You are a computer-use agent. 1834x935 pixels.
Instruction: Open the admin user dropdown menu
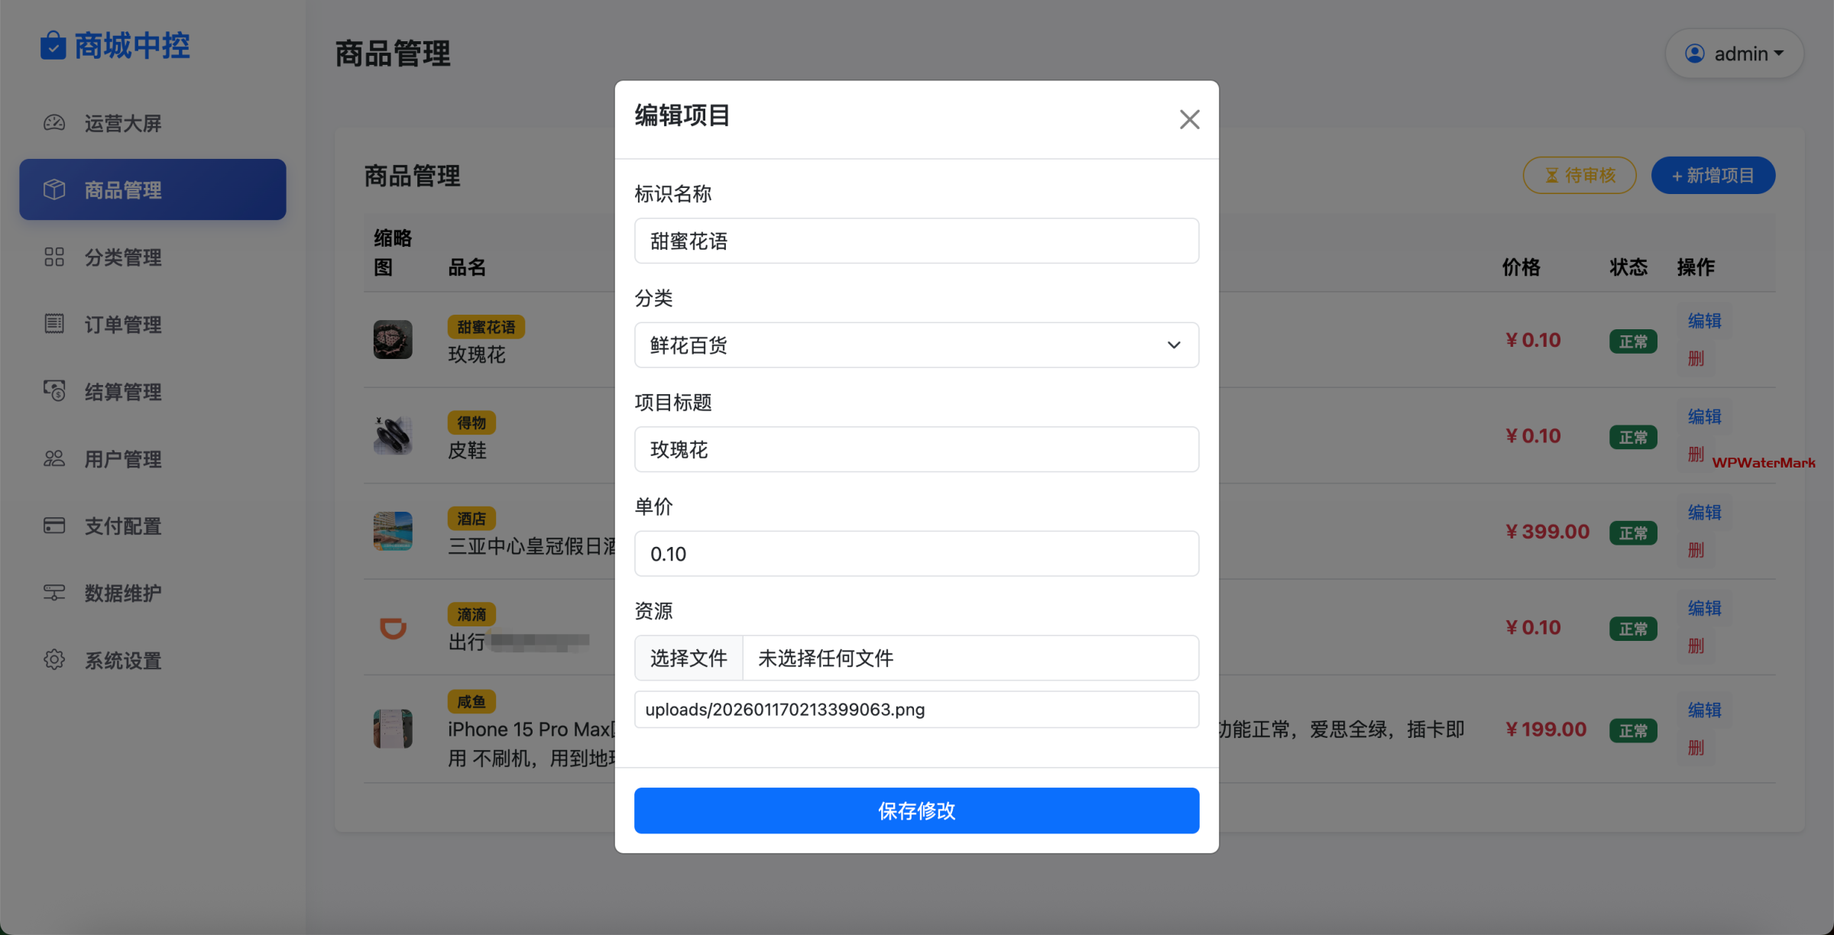pyautogui.click(x=1734, y=53)
